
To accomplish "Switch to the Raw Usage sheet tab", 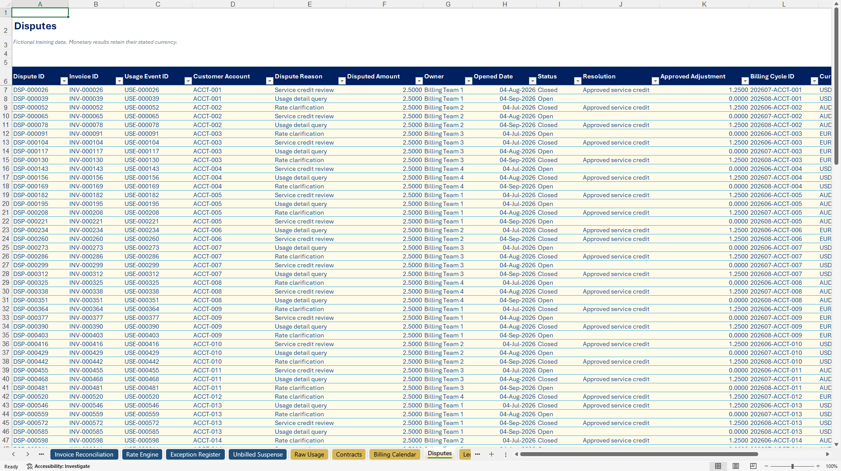I will [x=309, y=454].
